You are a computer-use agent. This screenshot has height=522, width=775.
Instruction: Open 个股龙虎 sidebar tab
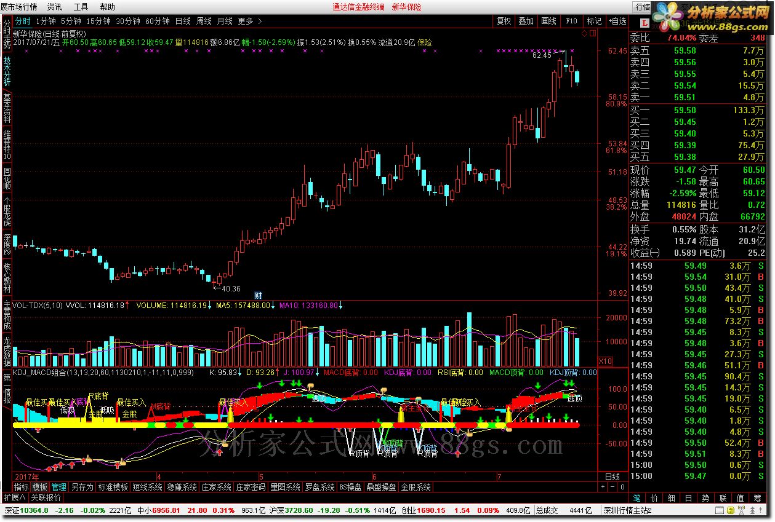tap(7, 212)
